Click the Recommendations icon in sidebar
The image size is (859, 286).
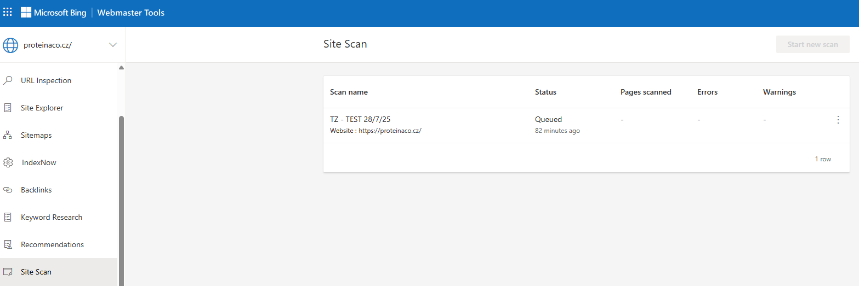8,244
